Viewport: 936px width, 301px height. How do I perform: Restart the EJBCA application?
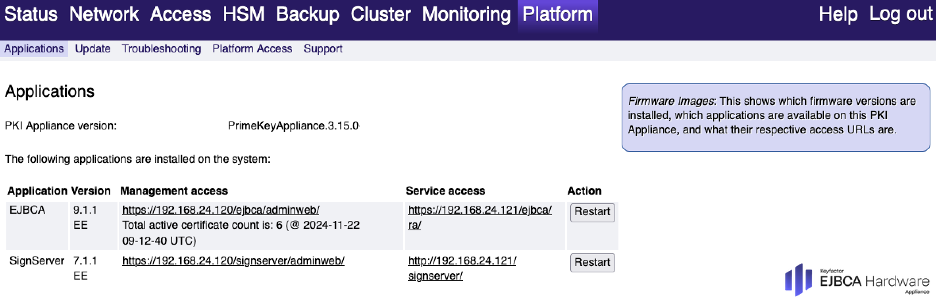pyautogui.click(x=592, y=212)
